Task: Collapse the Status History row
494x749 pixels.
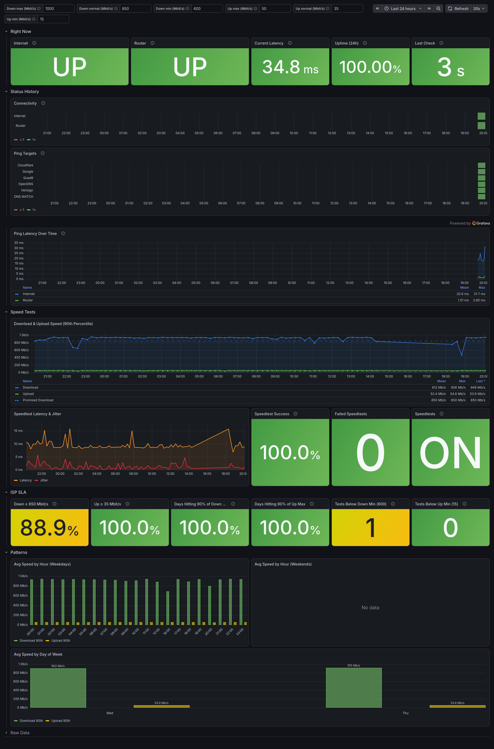Action: [x=6, y=91]
